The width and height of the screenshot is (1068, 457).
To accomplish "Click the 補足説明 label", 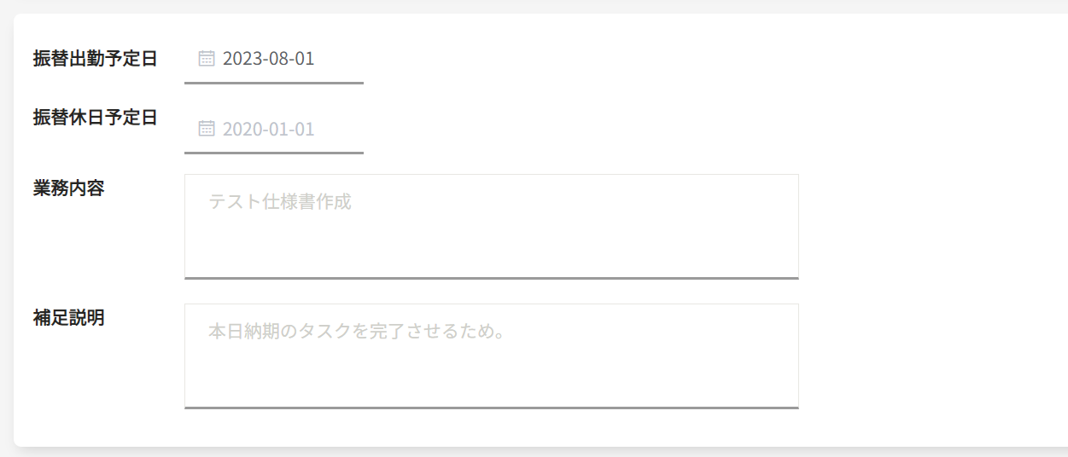I will point(68,318).
